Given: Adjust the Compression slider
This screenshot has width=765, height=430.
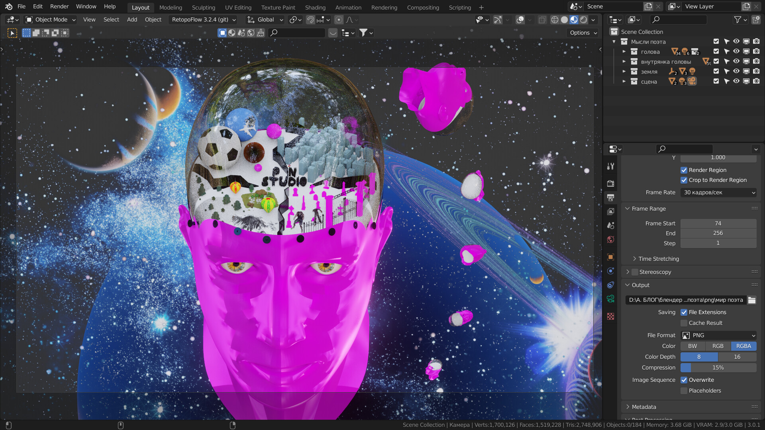Looking at the screenshot, I should point(718,367).
